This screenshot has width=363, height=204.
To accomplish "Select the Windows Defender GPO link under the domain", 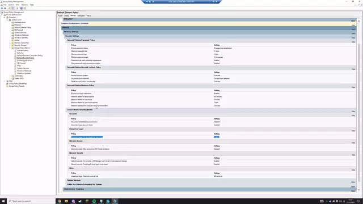I will (x=22, y=35).
